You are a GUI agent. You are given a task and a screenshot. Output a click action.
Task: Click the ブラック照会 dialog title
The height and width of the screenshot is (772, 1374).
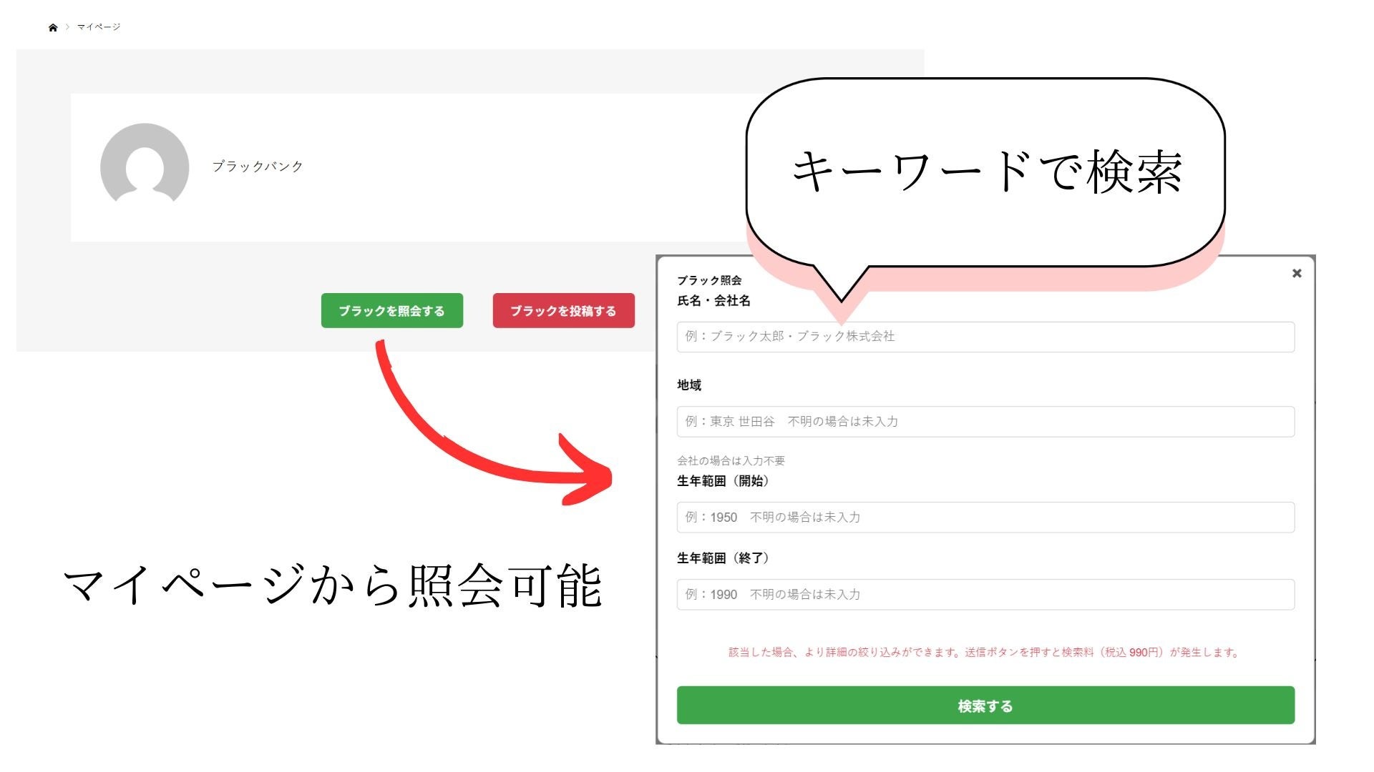pyautogui.click(x=708, y=280)
